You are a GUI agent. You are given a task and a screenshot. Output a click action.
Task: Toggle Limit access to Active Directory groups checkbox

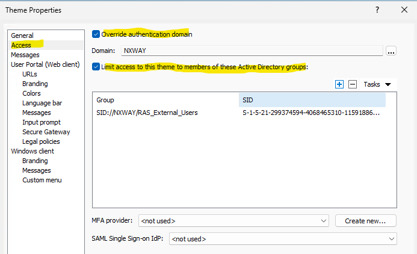pyautogui.click(x=96, y=66)
